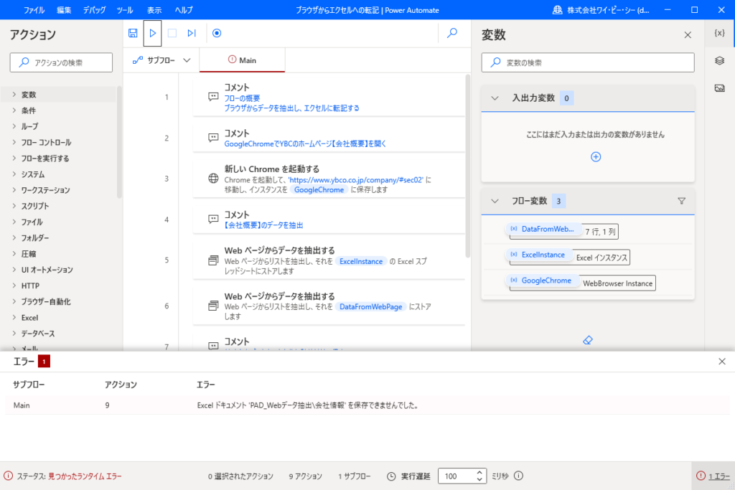This screenshot has height=490, width=735.
Task: Add a new input or output variable
Action: tap(596, 157)
